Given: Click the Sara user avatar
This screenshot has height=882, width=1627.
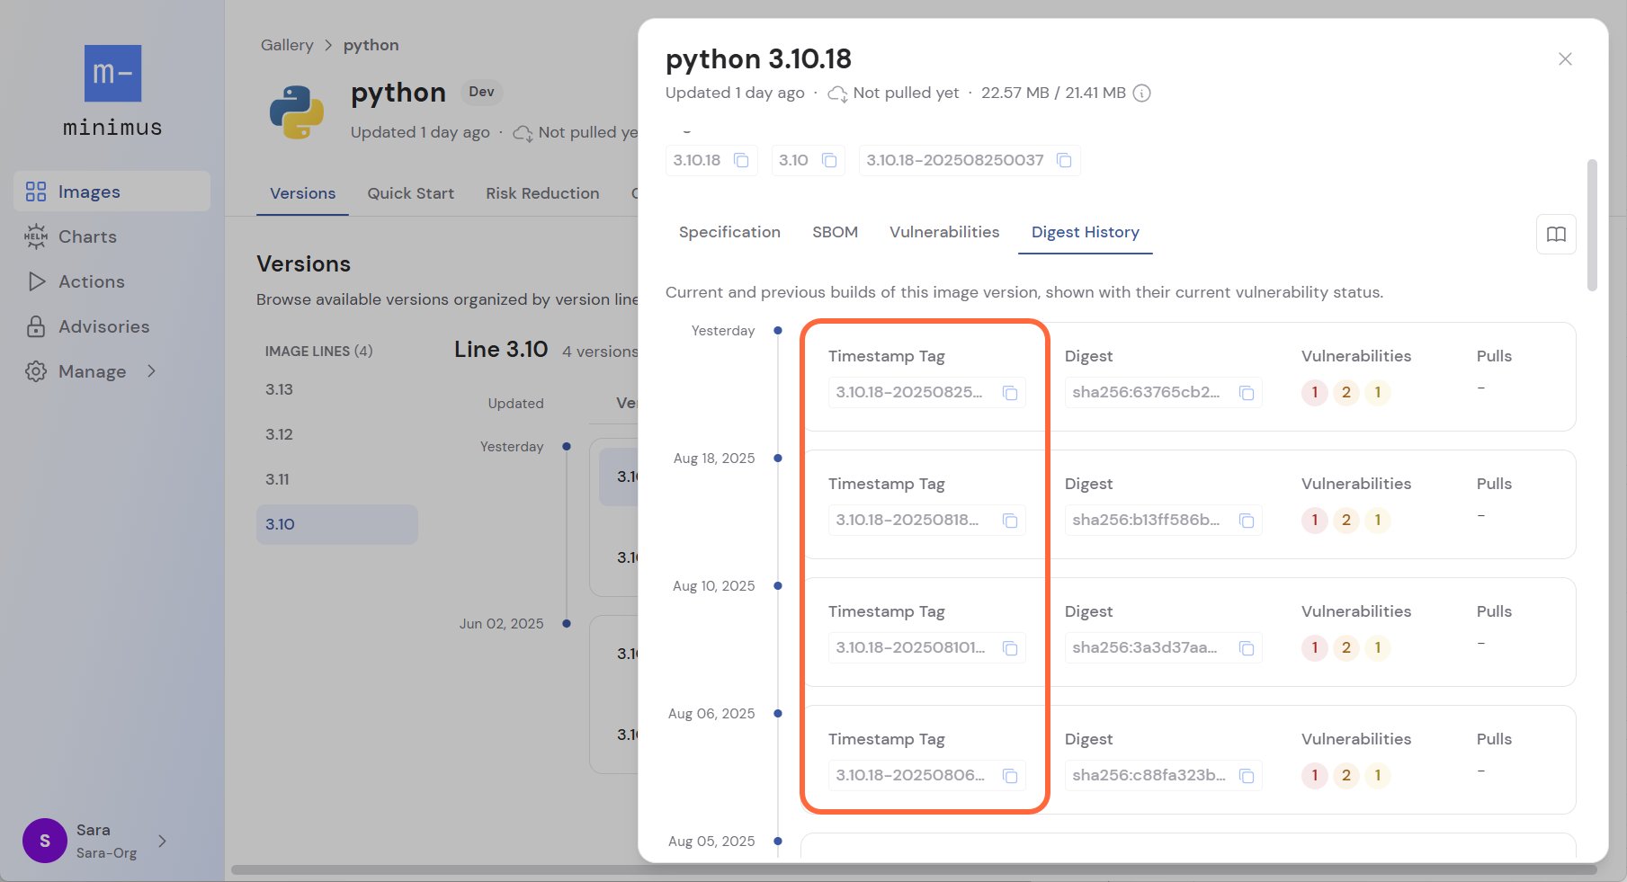Looking at the screenshot, I should point(45,841).
